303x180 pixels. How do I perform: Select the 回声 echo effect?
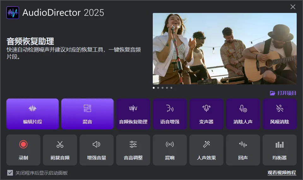(x=243, y=150)
